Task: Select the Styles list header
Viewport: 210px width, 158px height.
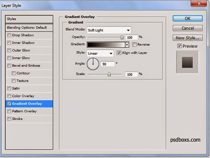Action: pos(29,19)
